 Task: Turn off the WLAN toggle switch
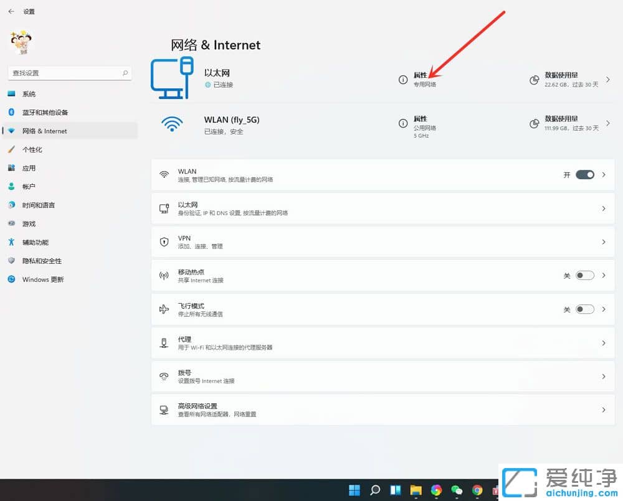click(585, 175)
